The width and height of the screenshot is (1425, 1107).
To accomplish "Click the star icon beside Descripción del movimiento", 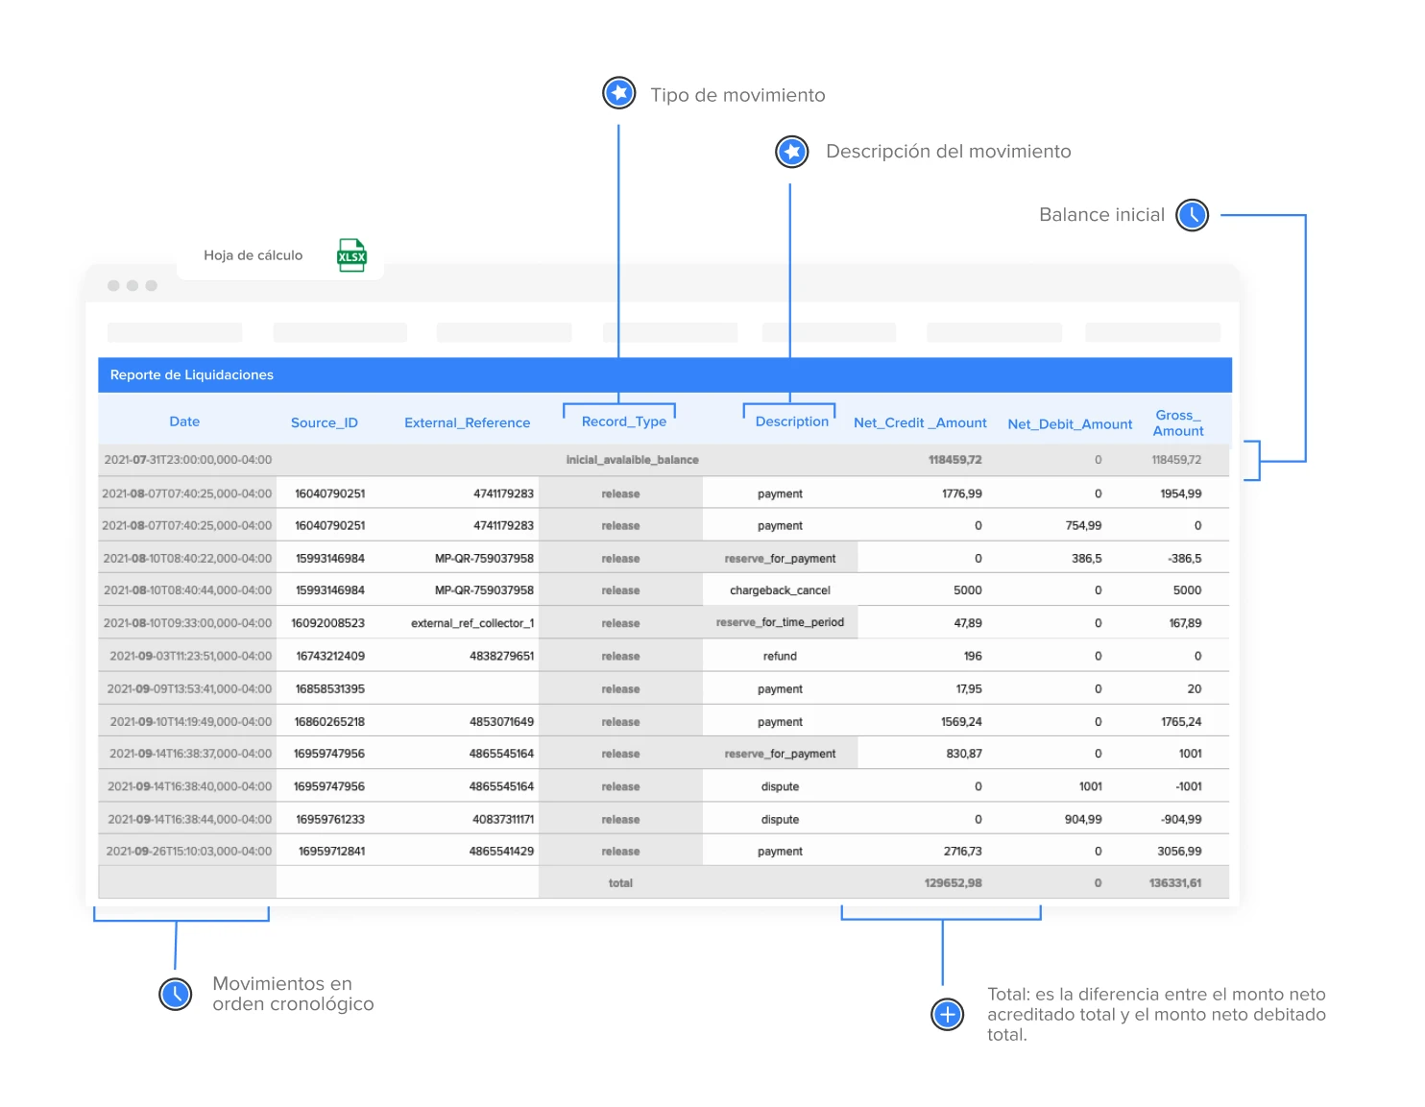I will [x=792, y=151].
